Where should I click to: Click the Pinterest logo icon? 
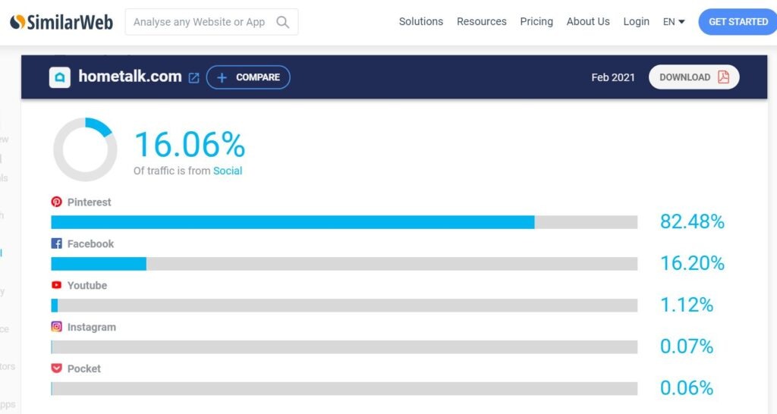pos(56,202)
